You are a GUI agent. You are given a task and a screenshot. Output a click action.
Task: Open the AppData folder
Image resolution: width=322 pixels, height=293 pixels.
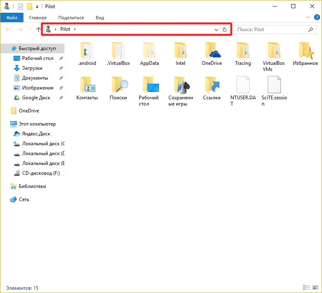coord(149,54)
